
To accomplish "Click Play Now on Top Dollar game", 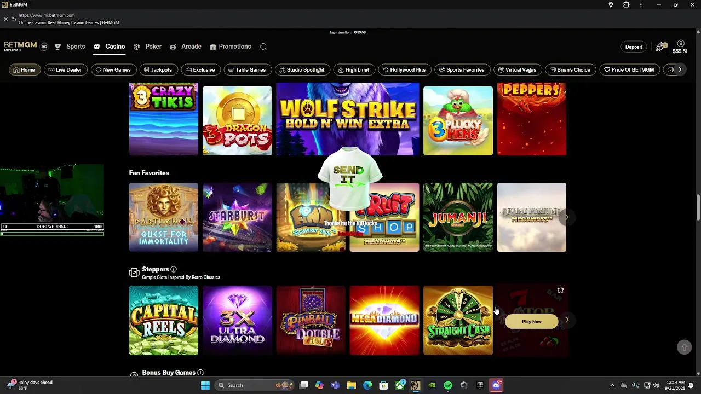I will (531, 322).
